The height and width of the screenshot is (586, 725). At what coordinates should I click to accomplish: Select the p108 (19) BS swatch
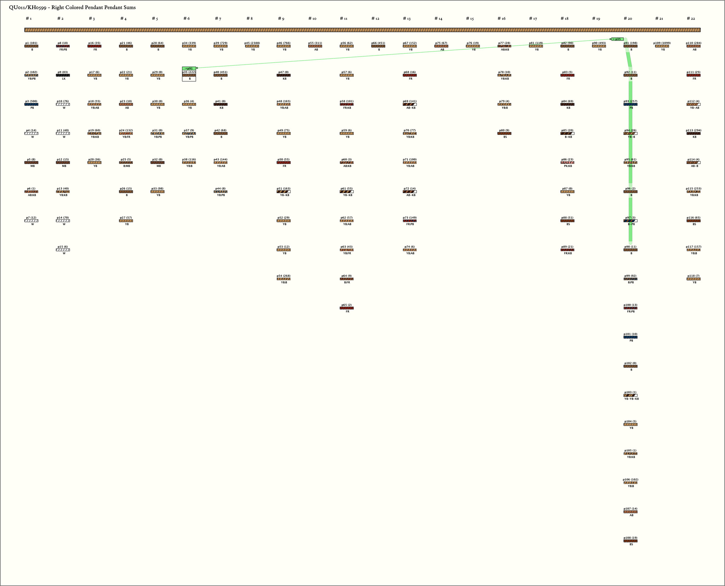tap(630, 541)
